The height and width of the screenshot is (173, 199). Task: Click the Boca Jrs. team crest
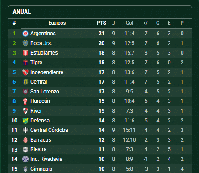tap(25, 43)
